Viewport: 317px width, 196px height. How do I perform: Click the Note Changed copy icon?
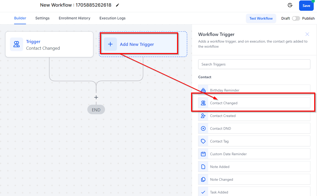(x=203, y=179)
